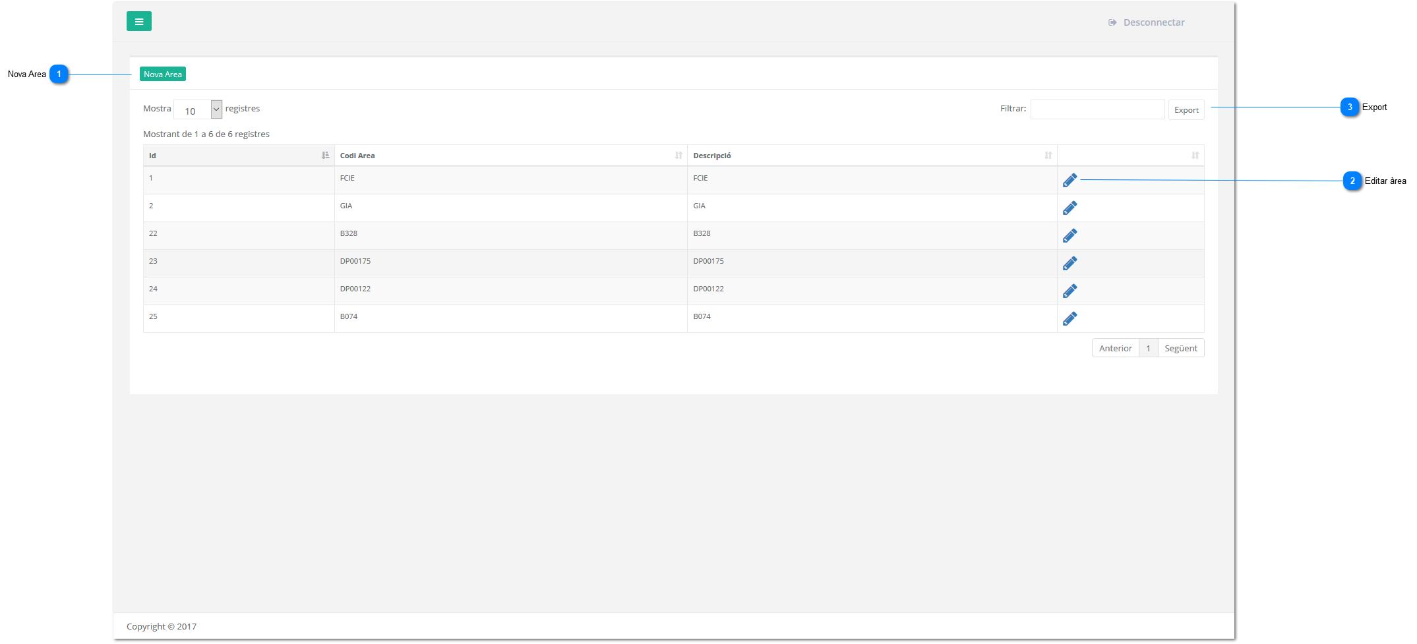Click the Nova Area button
Viewport: 1417px width, 644px height.
tap(162, 74)
